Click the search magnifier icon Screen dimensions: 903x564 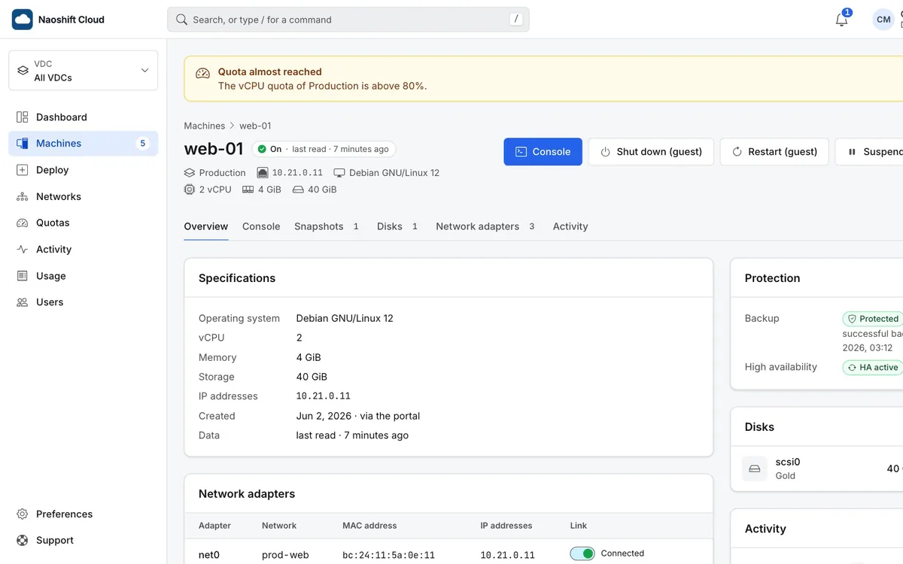pos(181,20)
